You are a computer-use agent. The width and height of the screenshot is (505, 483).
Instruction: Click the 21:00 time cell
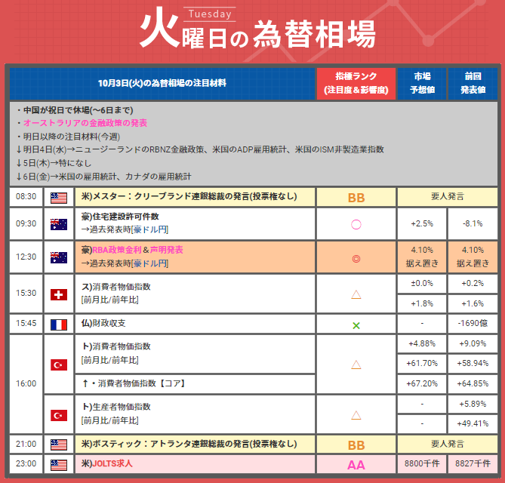(26, 444)
